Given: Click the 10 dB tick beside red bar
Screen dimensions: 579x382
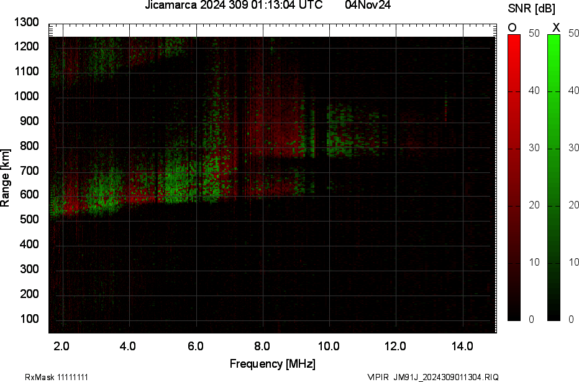Looking at the screenshot, I should pos(534,263).
